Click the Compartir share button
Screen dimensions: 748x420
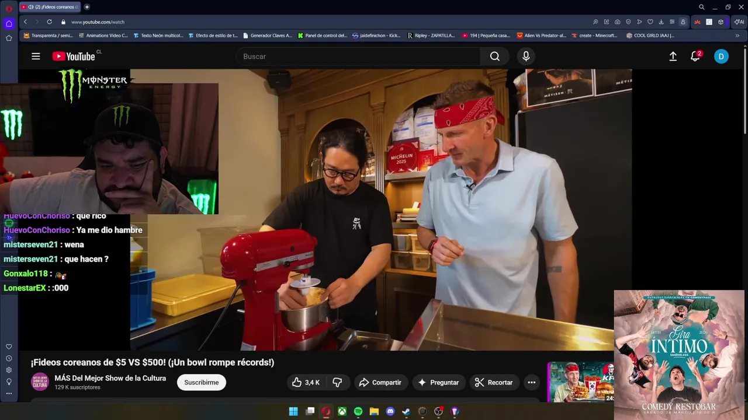pyautogui.click(x=380, y=382)
